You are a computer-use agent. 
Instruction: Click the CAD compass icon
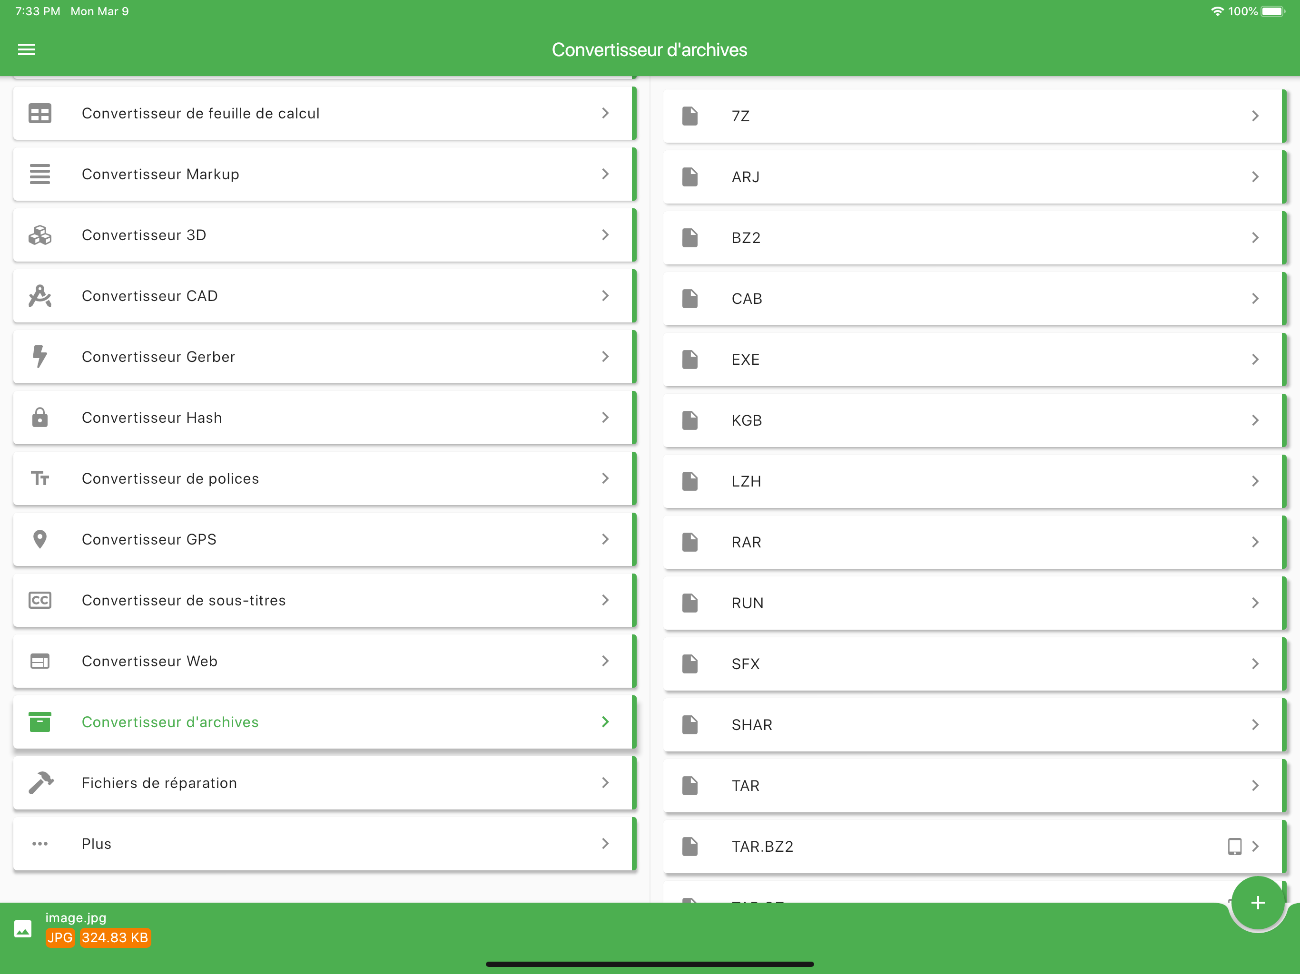click(x=40, y=296)
